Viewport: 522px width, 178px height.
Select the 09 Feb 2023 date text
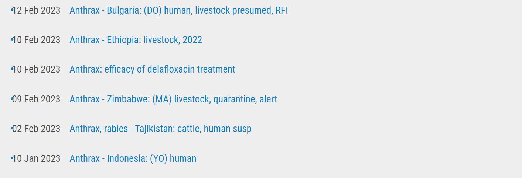36,99
